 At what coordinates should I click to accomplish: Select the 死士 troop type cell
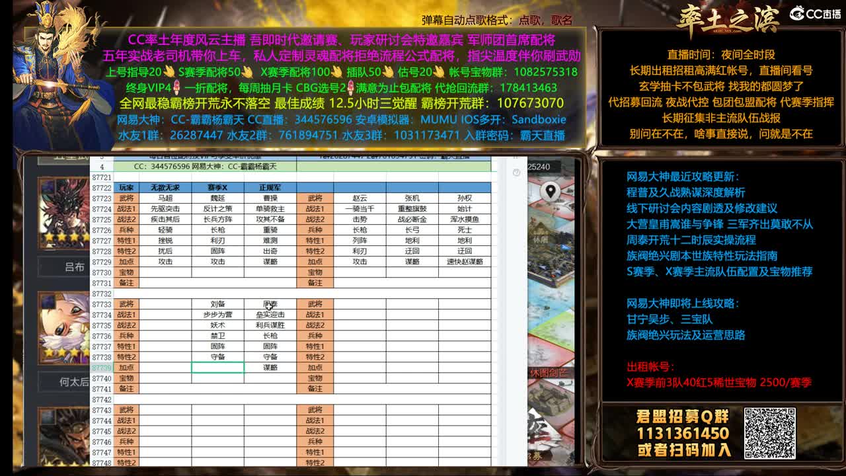465,230
